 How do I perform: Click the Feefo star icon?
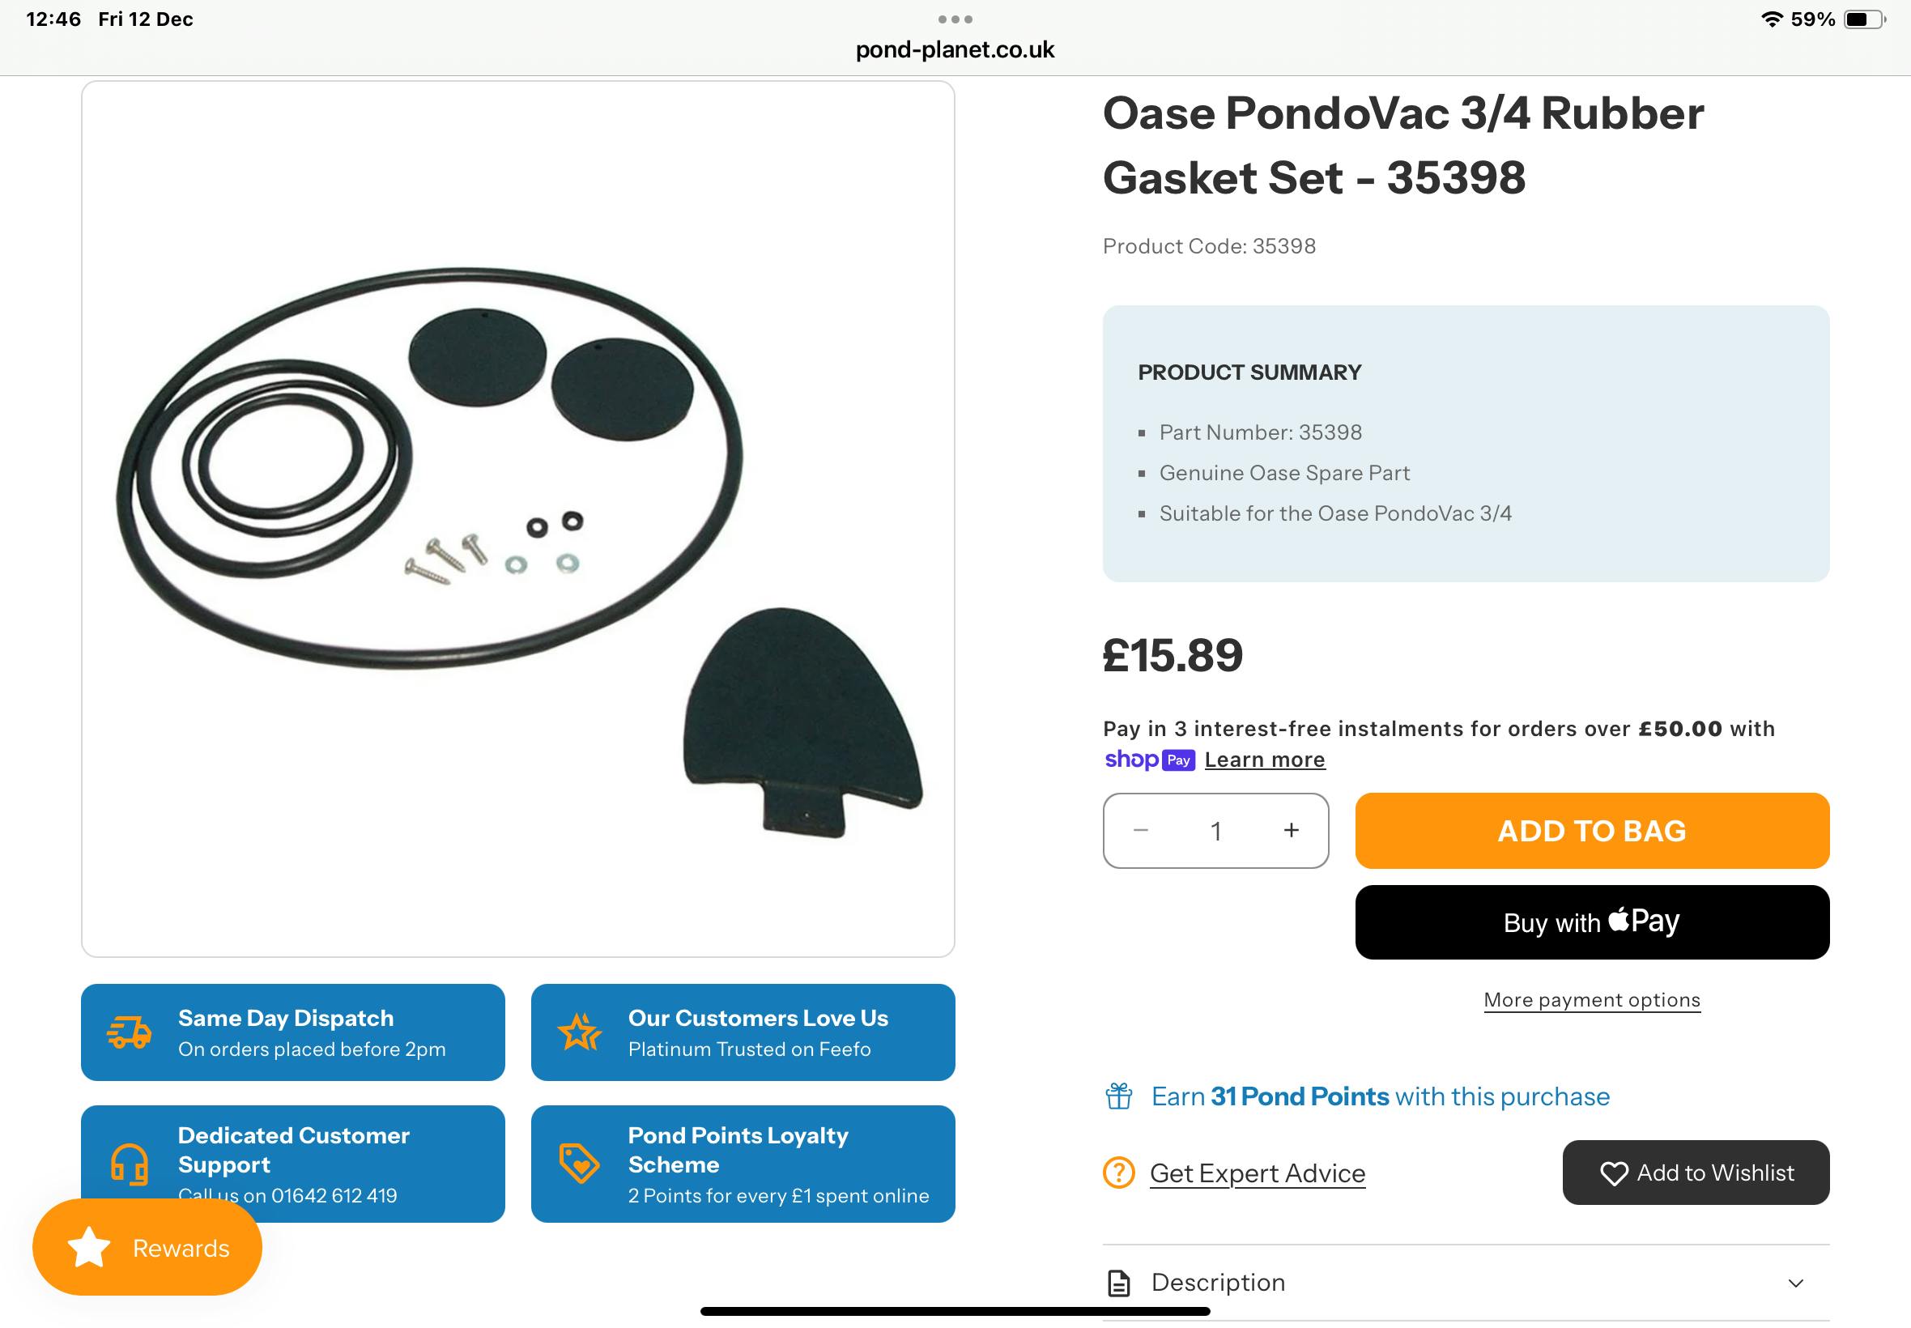(579, 1032)
